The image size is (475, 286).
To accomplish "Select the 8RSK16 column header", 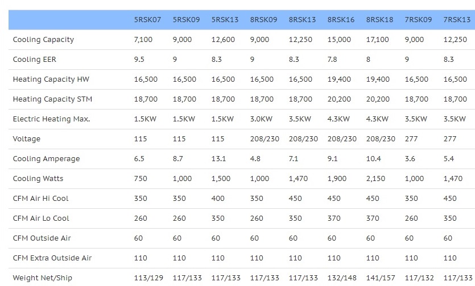I will (341, 20).
